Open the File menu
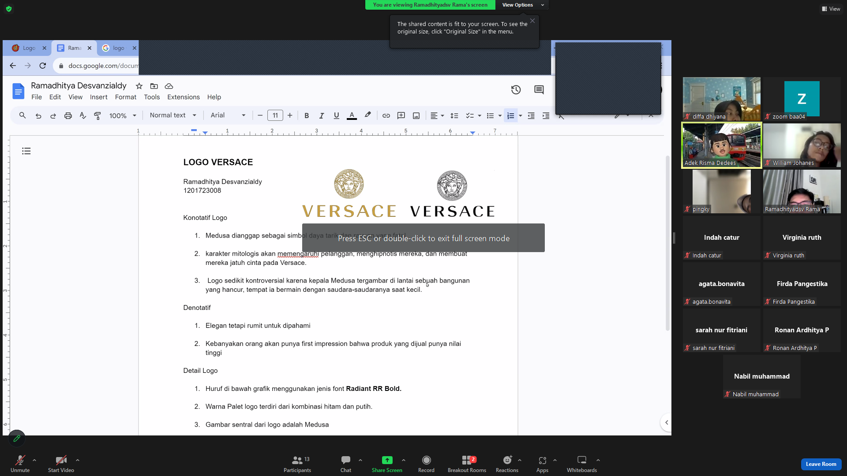847x476 pixels. 37,97
